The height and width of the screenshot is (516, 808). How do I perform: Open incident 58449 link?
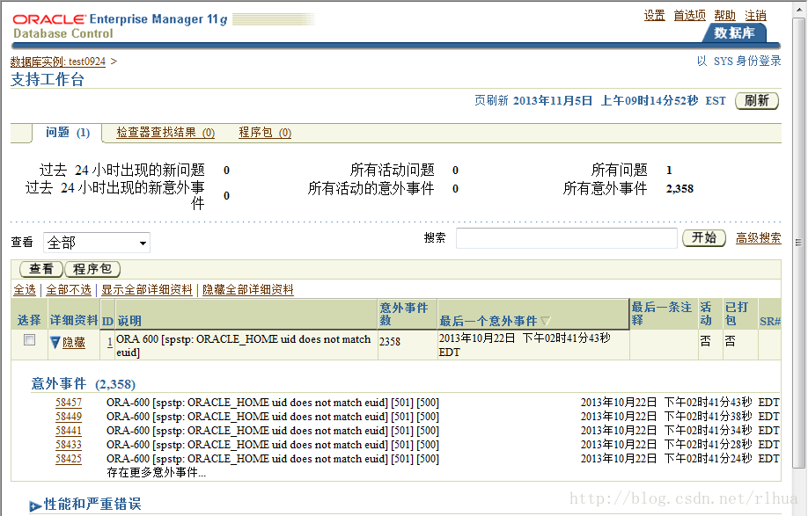click(69, 417)
